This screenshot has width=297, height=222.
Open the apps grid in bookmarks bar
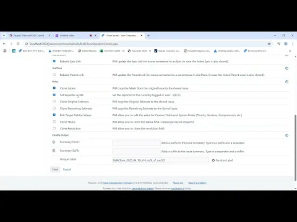[5, 51]
